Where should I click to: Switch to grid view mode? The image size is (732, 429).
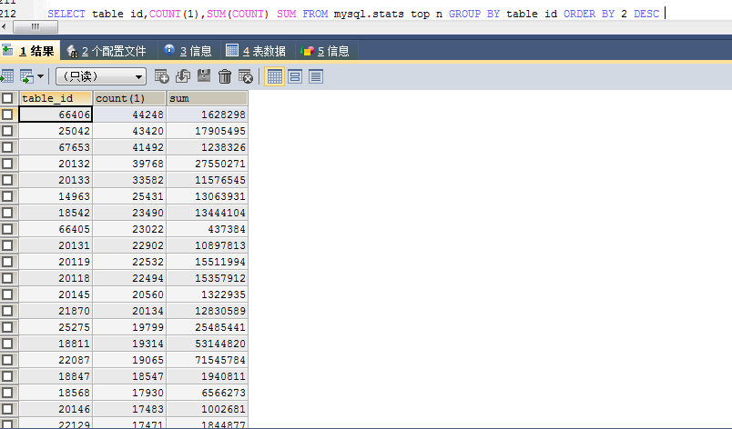click(274, 76)
